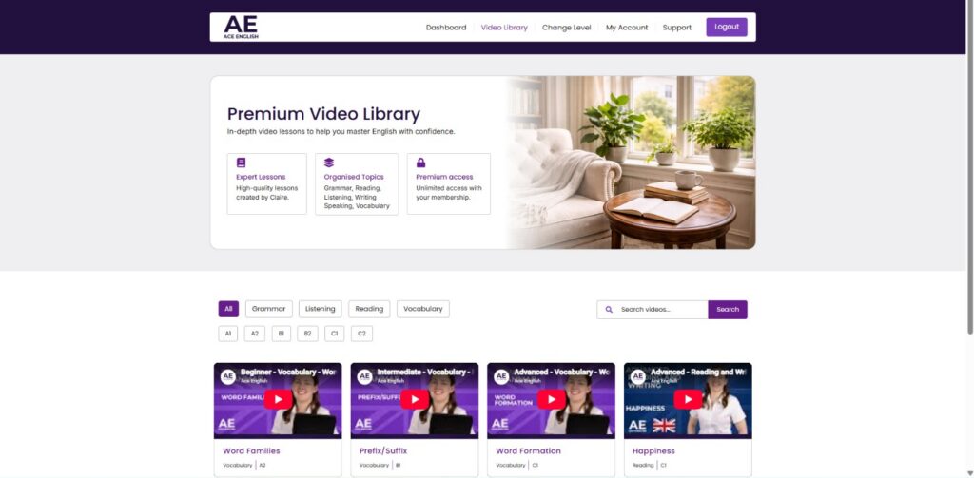The image size is (974, 478).
Task: Play the Prefix/Suffix video
Action: point(415,399)
